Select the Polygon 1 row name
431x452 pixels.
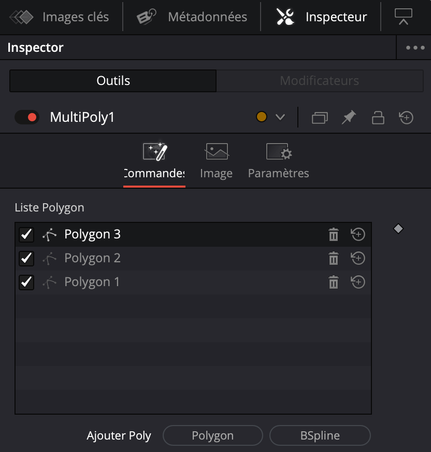point(92,282)
